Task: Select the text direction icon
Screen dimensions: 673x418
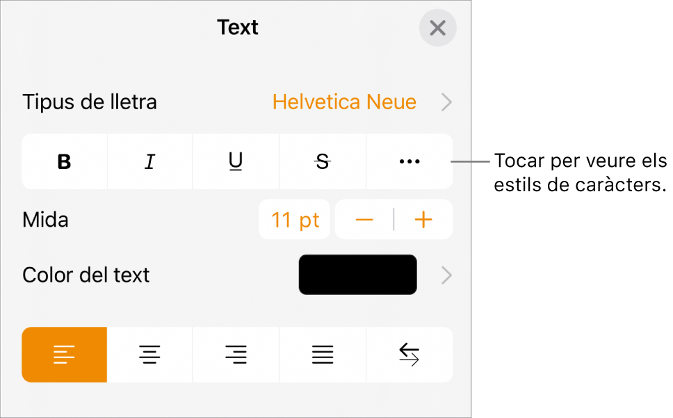Action: 409,355
